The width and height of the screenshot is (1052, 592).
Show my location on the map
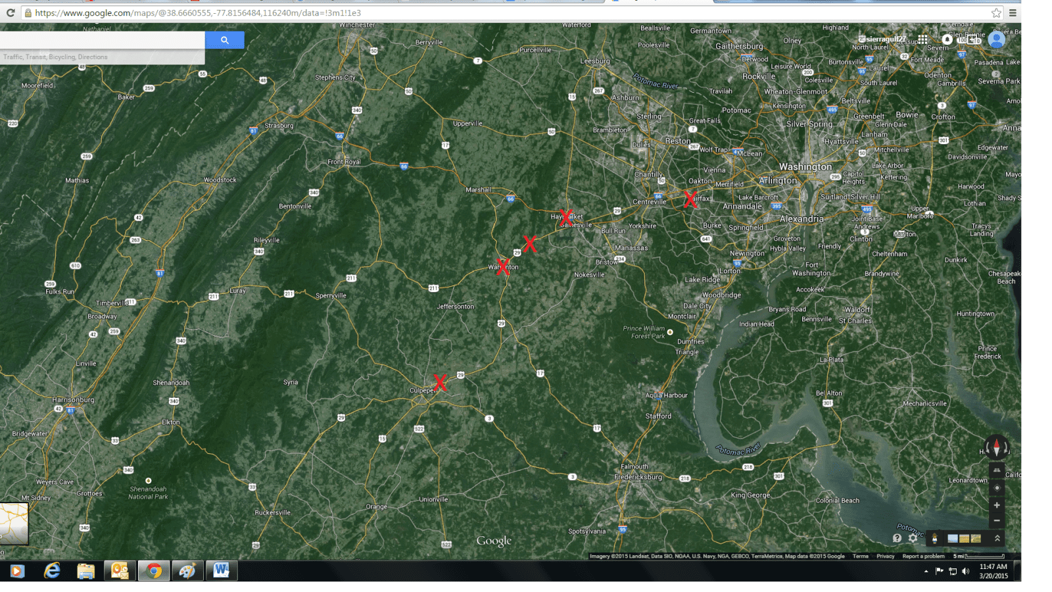[x=997, y=488]
